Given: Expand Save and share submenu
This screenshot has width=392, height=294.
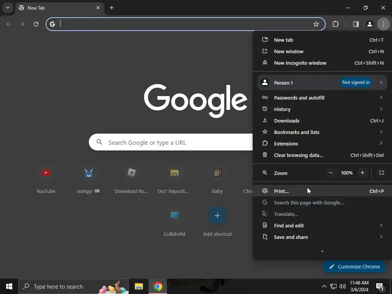Looking at the screenshot, I should point(322,237).
